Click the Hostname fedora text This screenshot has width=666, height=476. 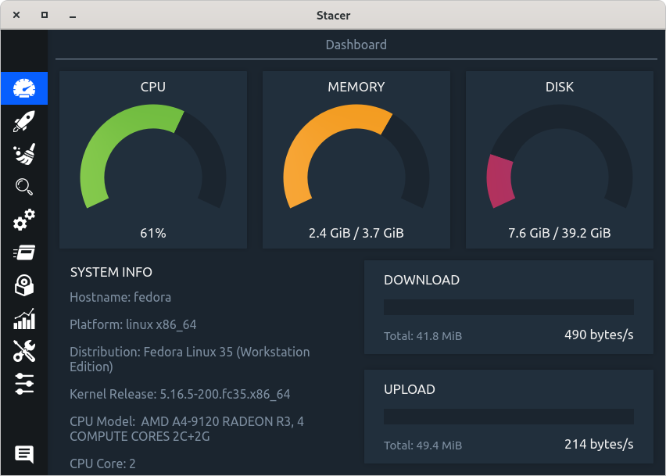tap(120, 297)
